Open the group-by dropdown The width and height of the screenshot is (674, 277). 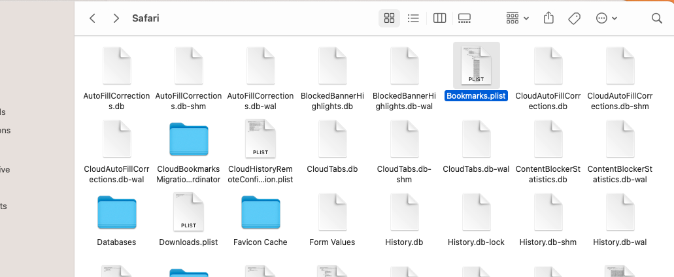517,18
